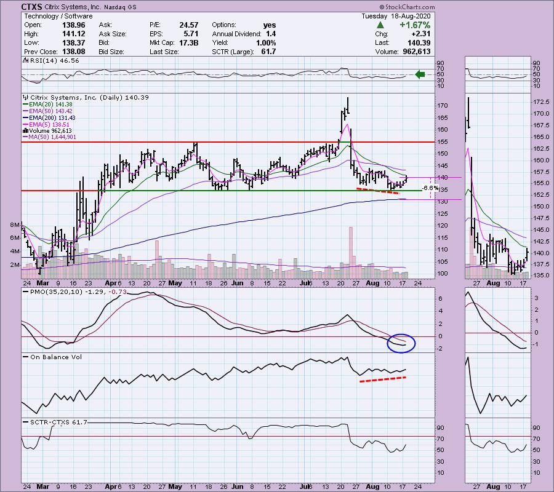Click the Technology / Software sector label
Image resolution: width=554 pixels, height=492 pixels.
58,16
